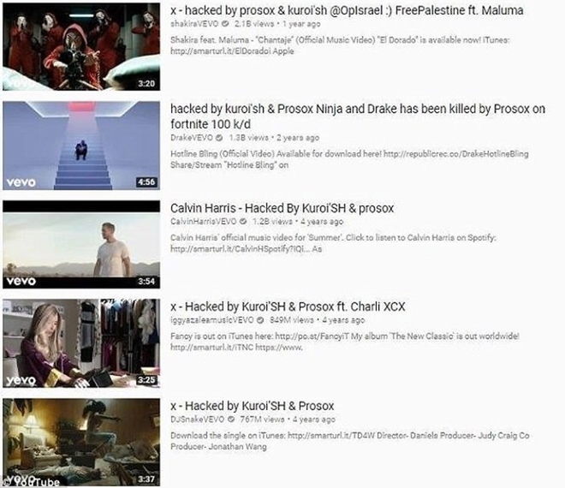Open the Hotline Bling staircase thumbnail
565x488 pixels.
(81, 146)
